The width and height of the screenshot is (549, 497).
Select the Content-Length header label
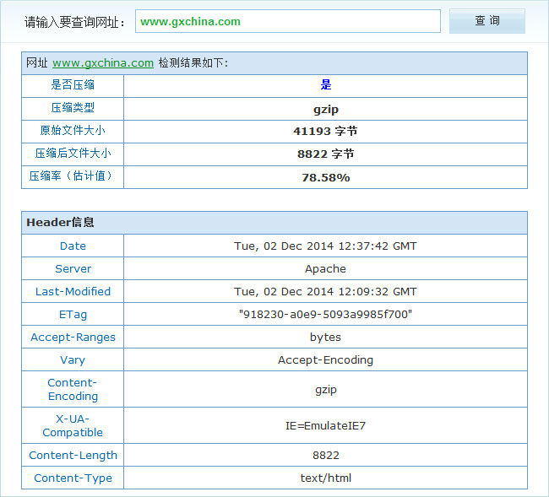pyautogui.click(x=73, y=456)
